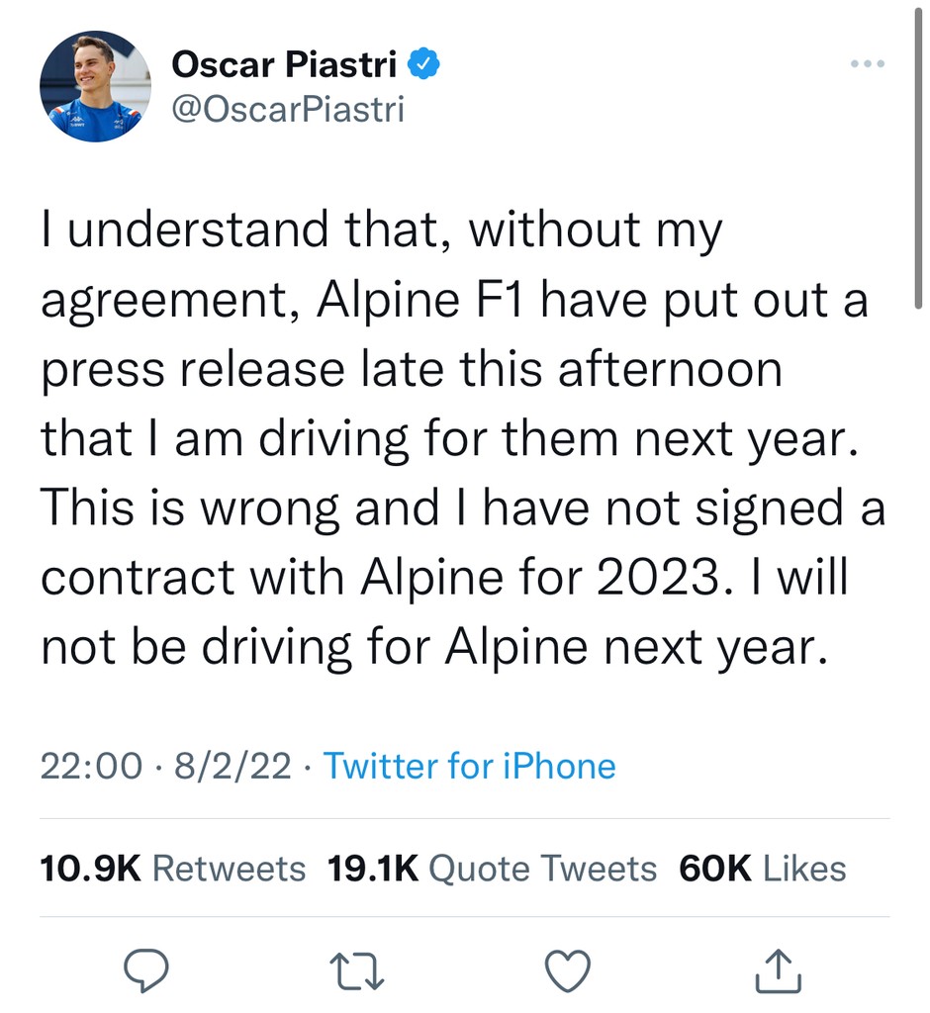Show the 60K Likes list
Image resolution: width=930 pixels, height=1013 pixels.
[x=763, y=869]
